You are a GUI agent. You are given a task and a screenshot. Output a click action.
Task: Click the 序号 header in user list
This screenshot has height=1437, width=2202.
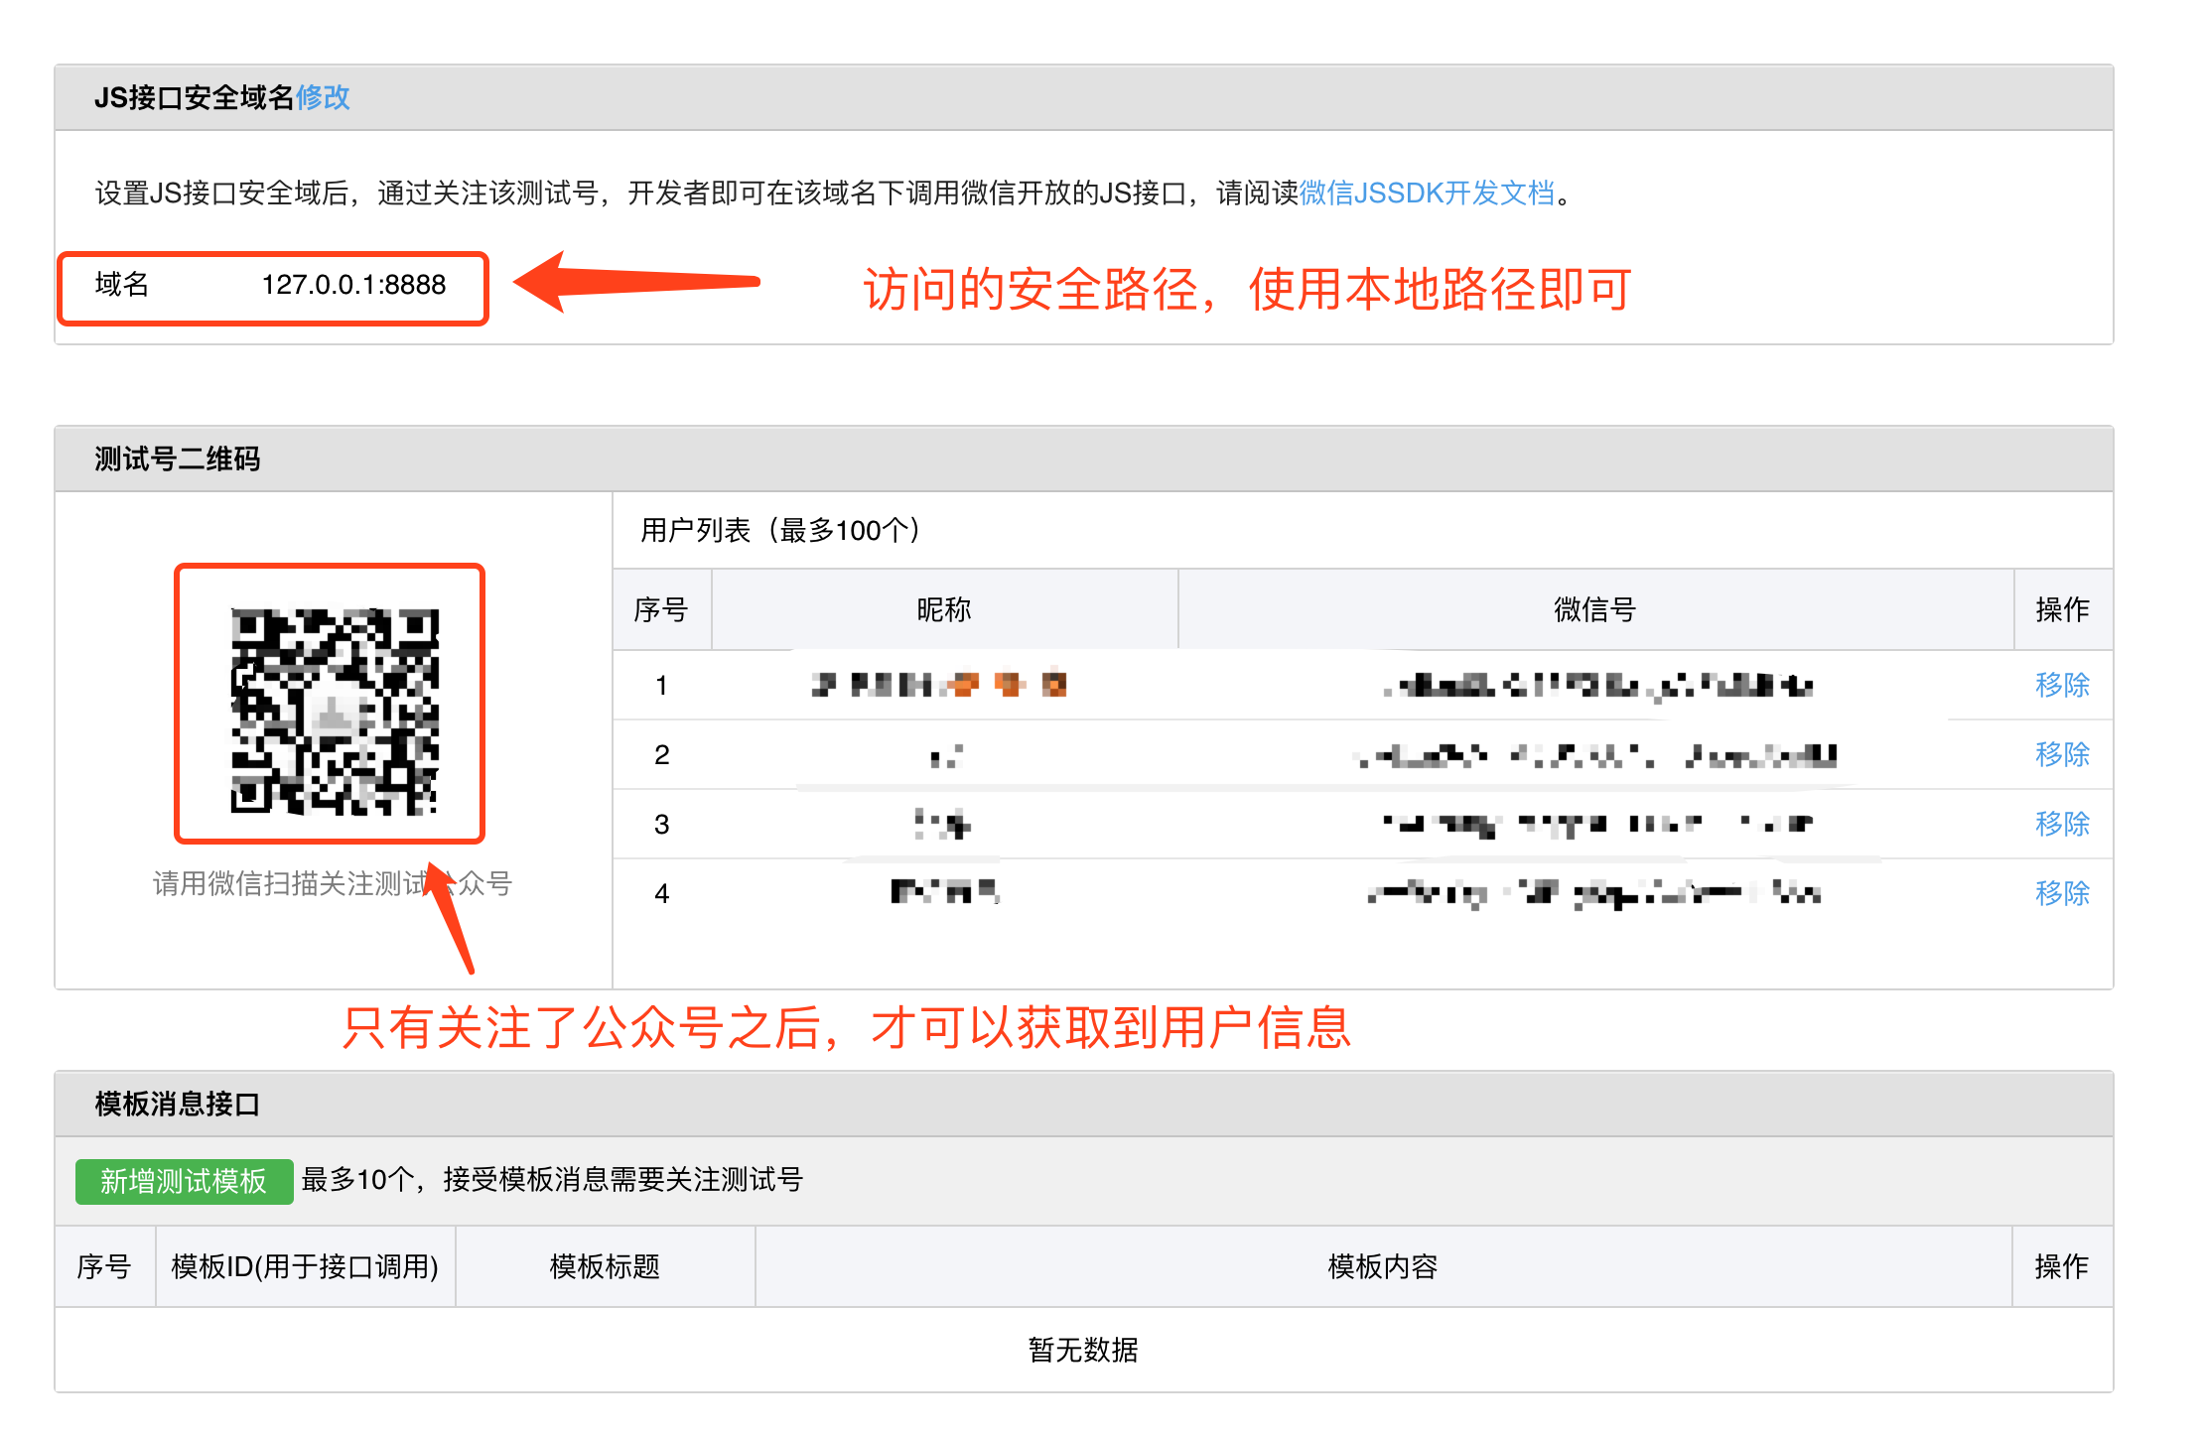pos(661,609)
